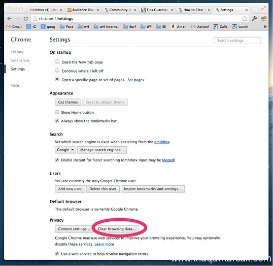Screen dimensions: 273x266
Task: Select Settings in the Chrome sidebar
Action: pyautogui.click(x=18, y=69)
